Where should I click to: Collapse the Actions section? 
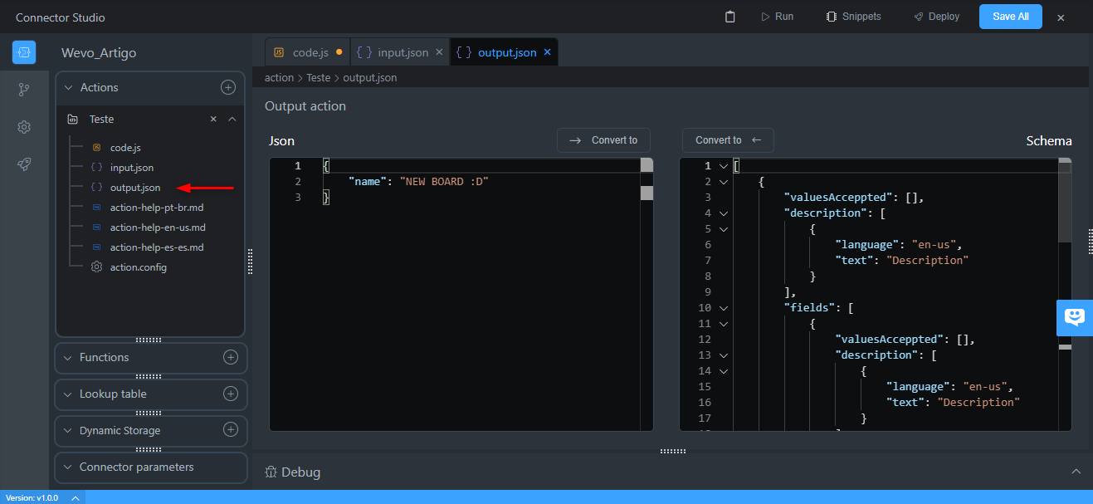(69, 87)
